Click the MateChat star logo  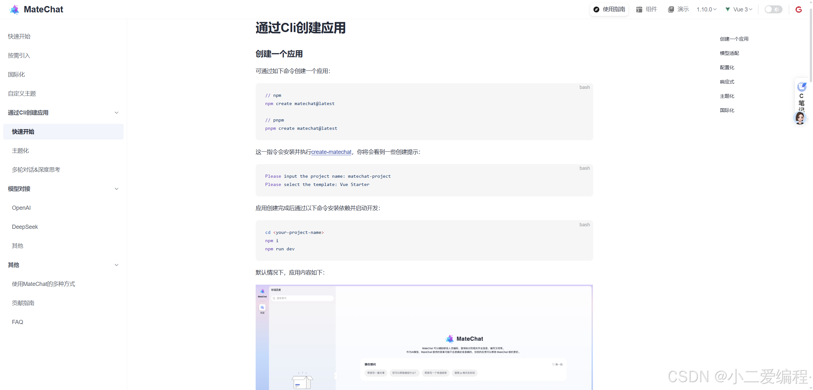tap(14, 10)
